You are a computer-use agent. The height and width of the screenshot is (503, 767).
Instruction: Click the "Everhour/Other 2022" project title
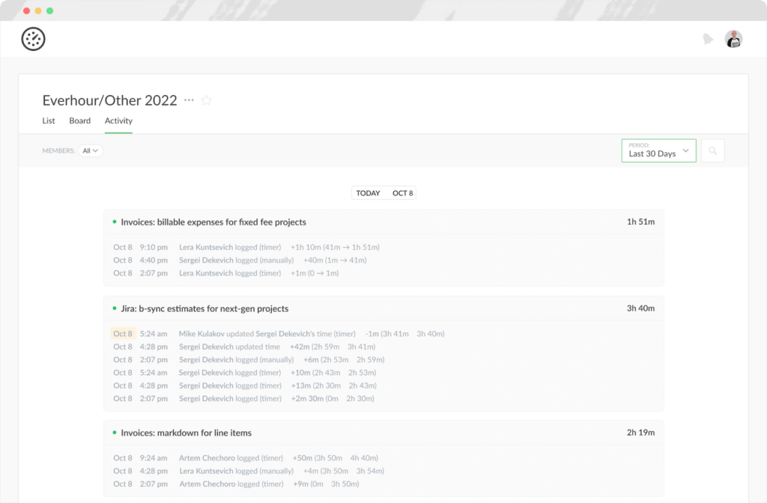click(109, 100)
